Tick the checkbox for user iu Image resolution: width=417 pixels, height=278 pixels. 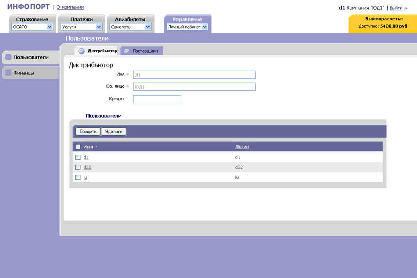coord(78,177)
